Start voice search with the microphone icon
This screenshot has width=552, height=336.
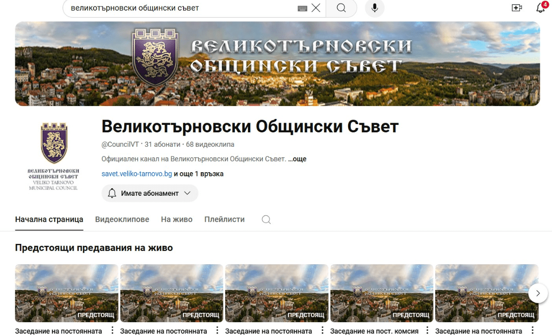[x=374, y=8]
